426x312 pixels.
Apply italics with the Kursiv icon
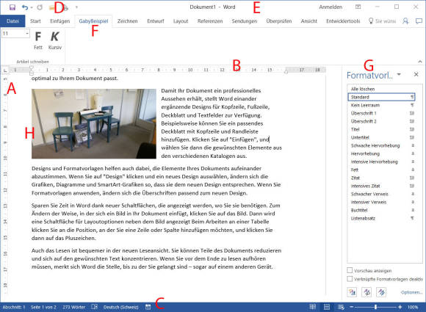pos(55,40)
